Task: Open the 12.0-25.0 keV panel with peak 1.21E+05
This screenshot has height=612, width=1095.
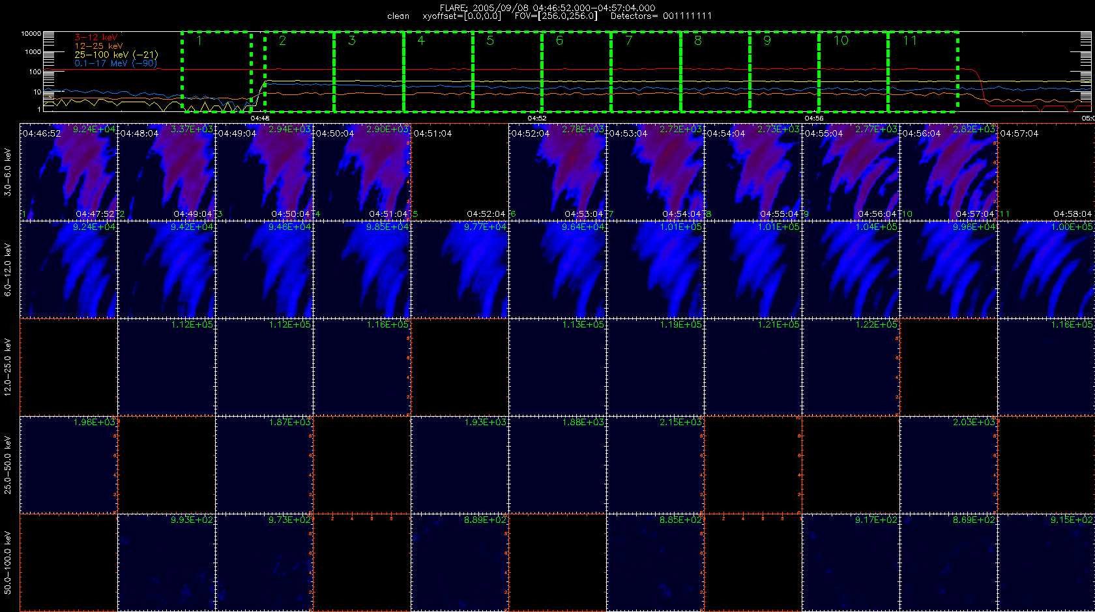Action: (x=753, y=367)
